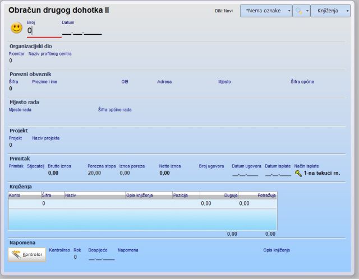359x280 pixels.
Task: Click the Opis knjiženja column header
Action: 148,195
